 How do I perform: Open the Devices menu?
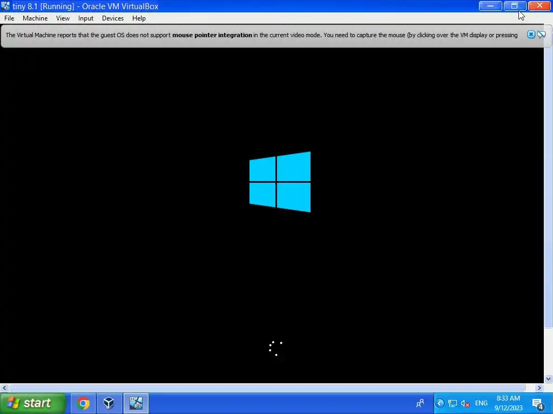pyautogui.click(x=112, y=18)
